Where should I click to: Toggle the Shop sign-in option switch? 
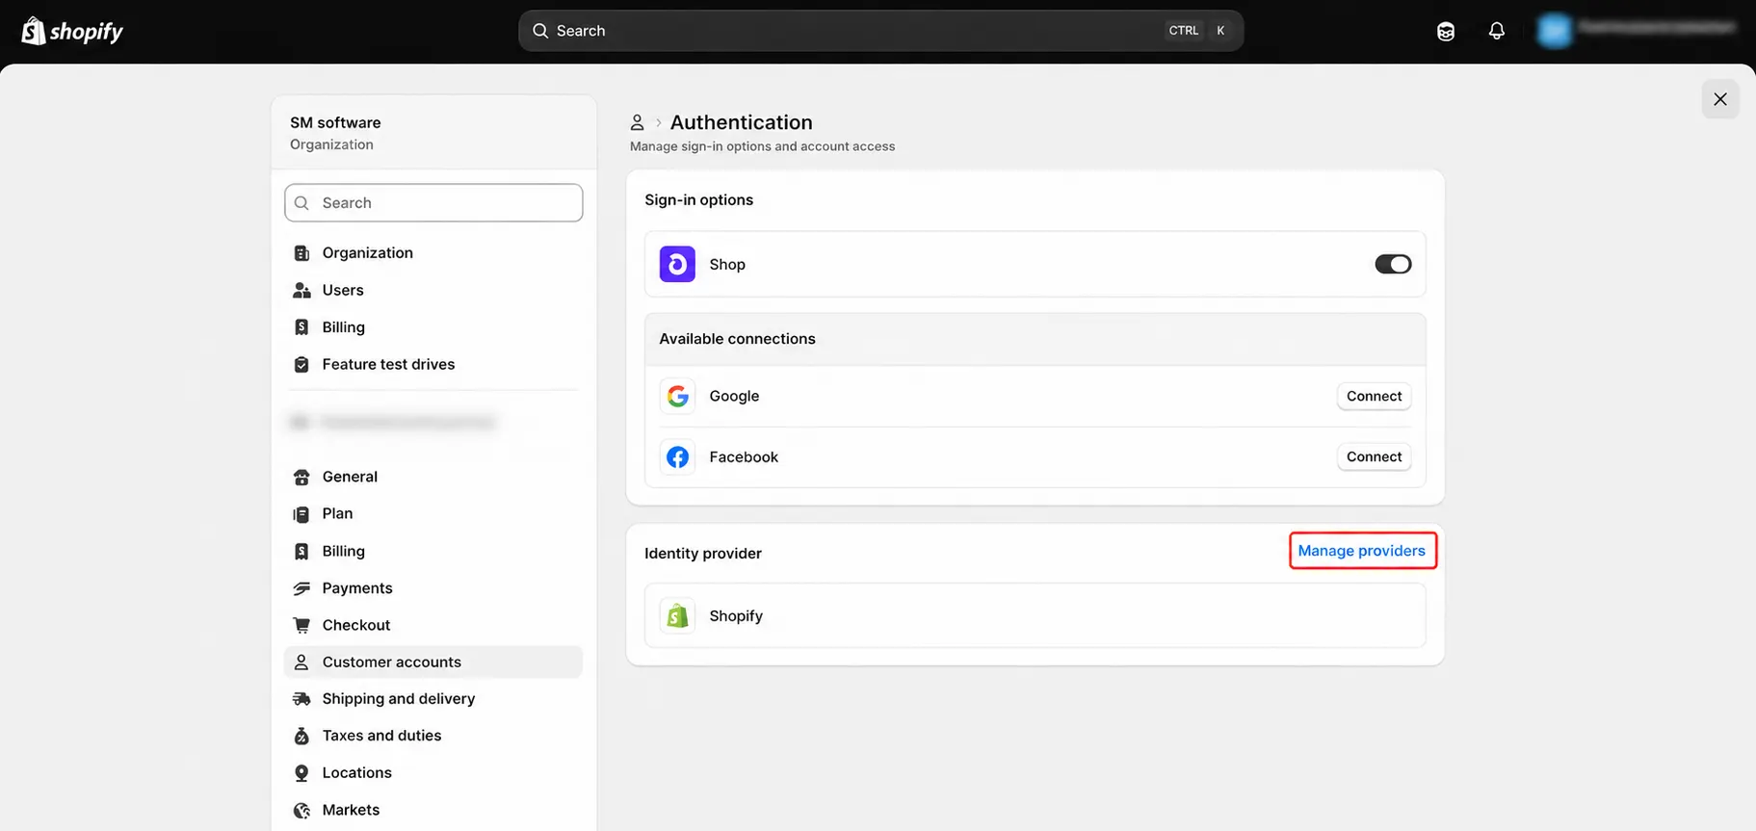tap(1393, 264)
